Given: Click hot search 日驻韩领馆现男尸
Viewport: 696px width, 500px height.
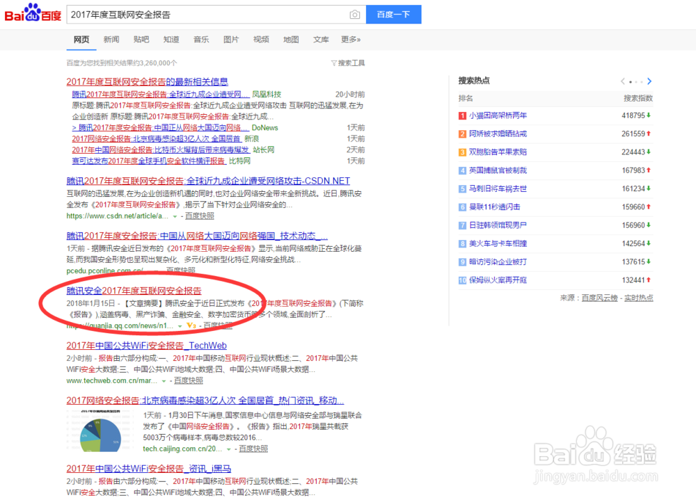Looking at the screenshot, I should pyautogui.click(x=498, y=225).
